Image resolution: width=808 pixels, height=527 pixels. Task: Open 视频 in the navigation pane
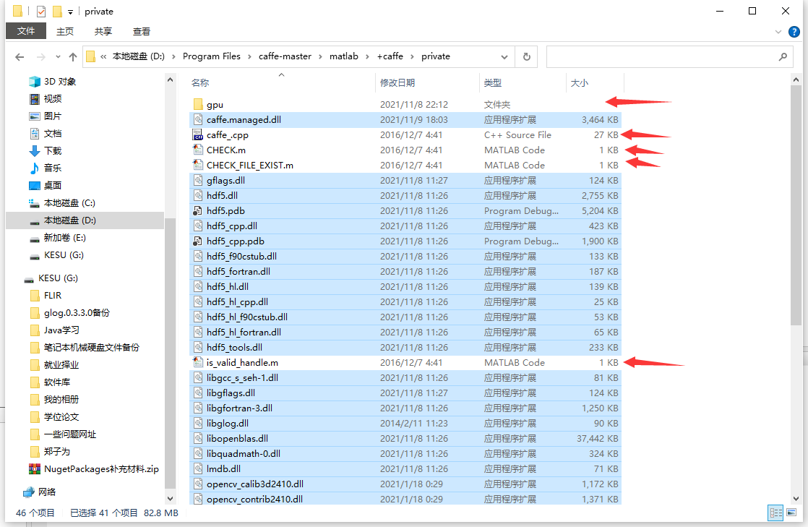pos(53,99)
